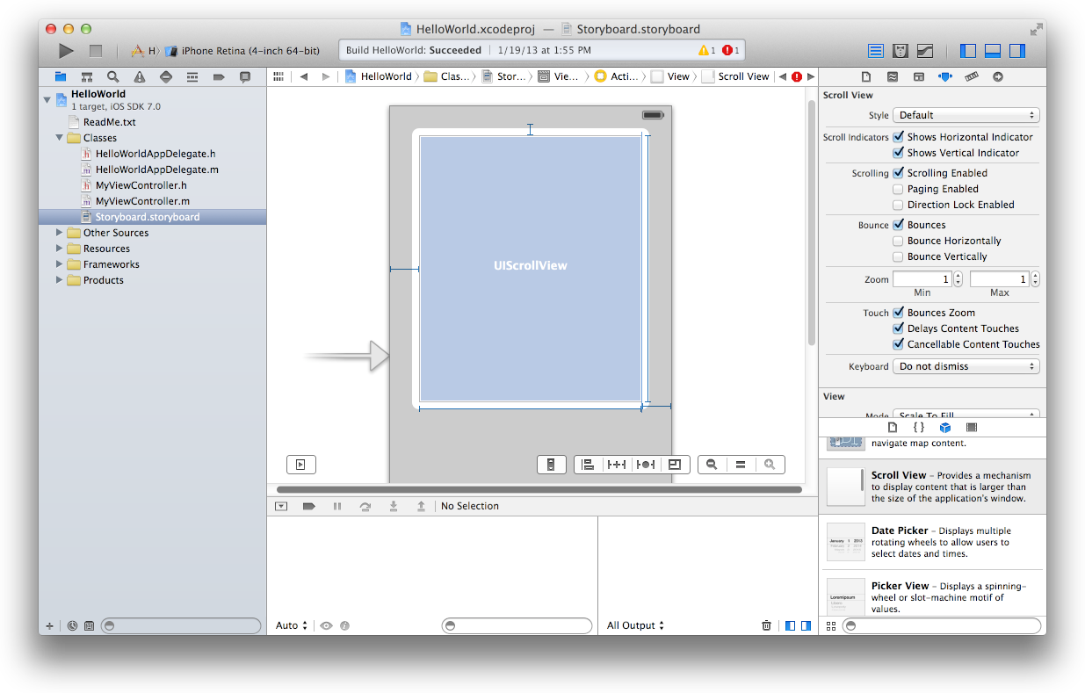Switch to the Standard editor
This screenshot has width=1085, height=693.
click(x=876, y=51)
